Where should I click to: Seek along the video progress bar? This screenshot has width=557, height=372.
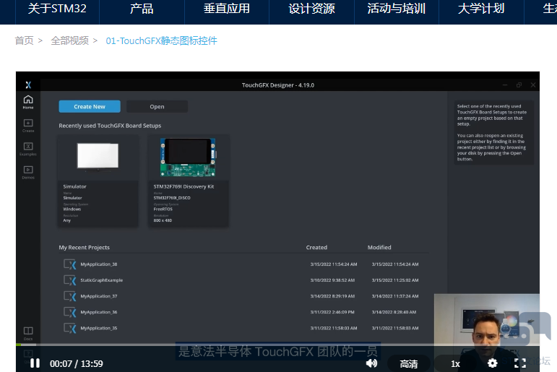pyautogui.click(x=277, y=345)
